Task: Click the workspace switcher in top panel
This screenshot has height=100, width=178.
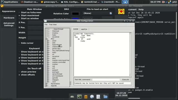Action: point(125,2)
